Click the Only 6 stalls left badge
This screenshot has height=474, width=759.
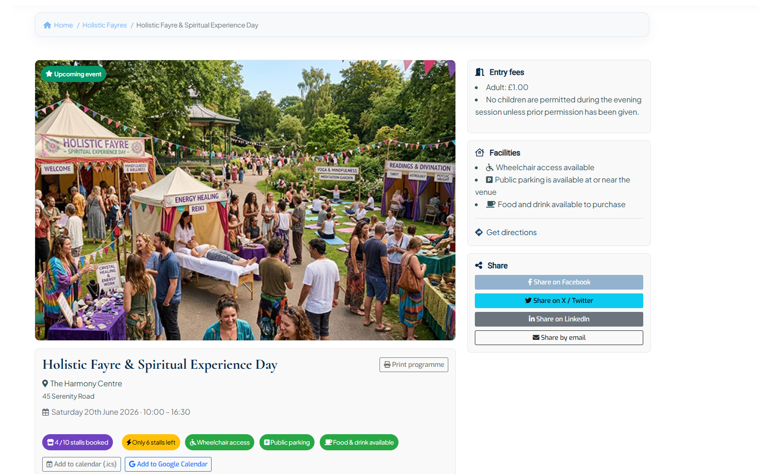(151, 442)
